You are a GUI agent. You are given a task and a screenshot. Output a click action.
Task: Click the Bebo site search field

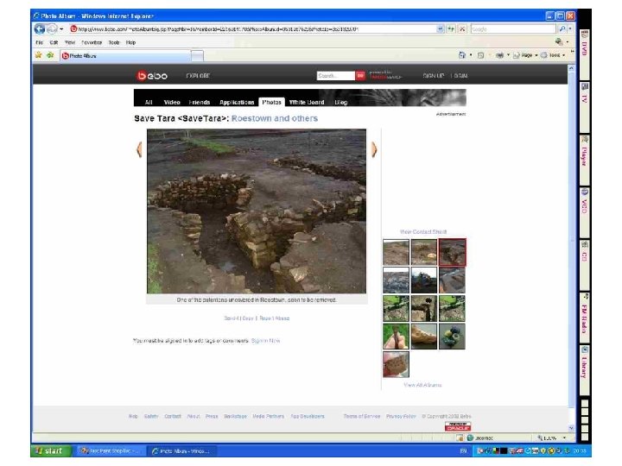pos(335,75)
